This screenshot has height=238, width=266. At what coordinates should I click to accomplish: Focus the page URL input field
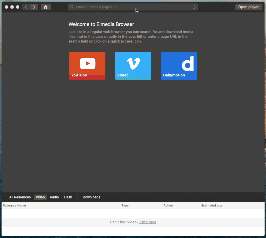coord(133,7)
